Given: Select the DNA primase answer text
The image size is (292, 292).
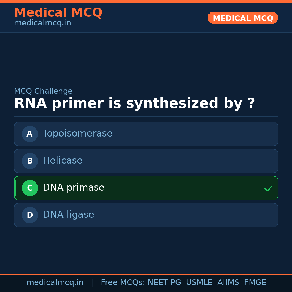Looking at the screenshot, I should [74, 188].
